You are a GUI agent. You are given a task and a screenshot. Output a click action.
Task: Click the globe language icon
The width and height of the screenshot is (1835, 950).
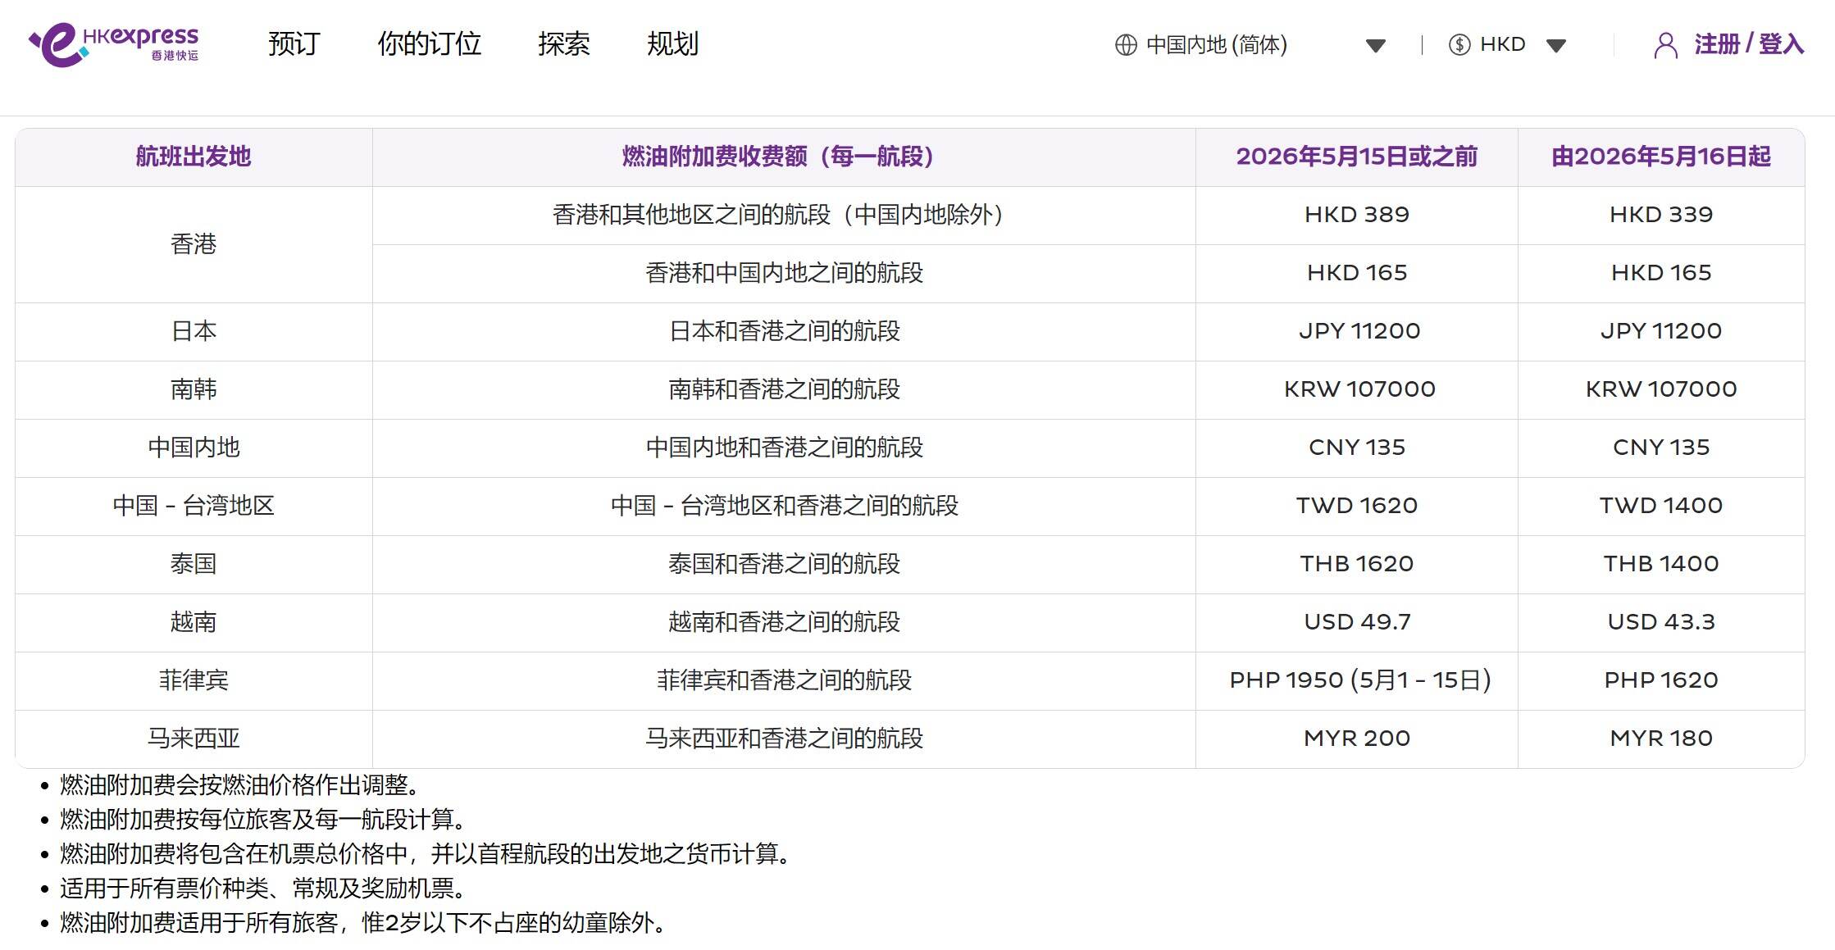point(1126,44)
